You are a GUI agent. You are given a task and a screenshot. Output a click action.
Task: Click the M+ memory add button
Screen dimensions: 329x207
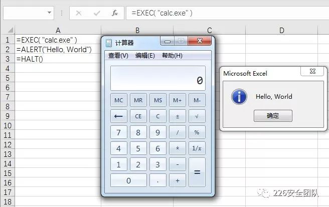click(178, 100)
